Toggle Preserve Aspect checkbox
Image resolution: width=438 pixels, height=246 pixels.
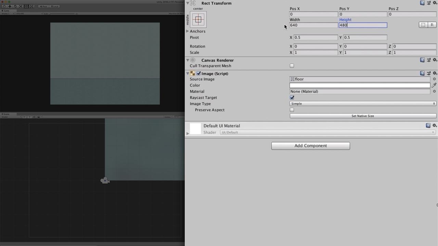click(292, 110)
